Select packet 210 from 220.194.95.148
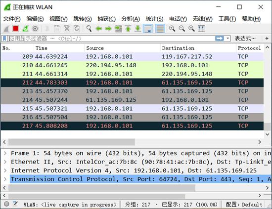 (132, 65)
